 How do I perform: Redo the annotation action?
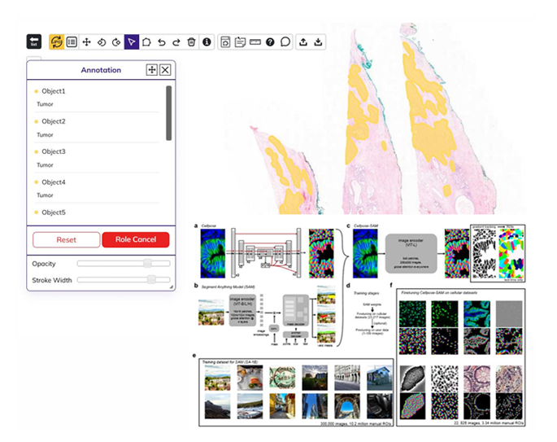pos(176,42)
